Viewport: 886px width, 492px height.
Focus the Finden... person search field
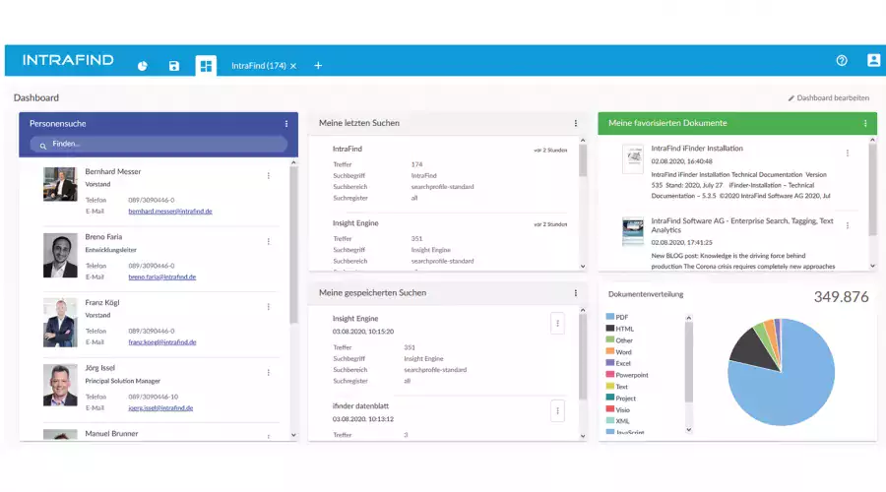[158, 144]
